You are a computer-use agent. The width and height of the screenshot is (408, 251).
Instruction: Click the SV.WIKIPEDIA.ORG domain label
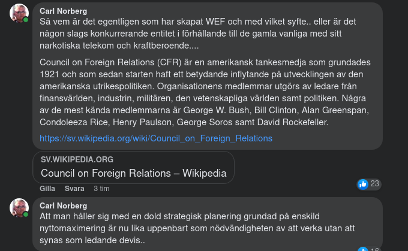76,159
